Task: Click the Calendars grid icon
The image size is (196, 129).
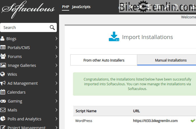Action: tap(3, 92)
